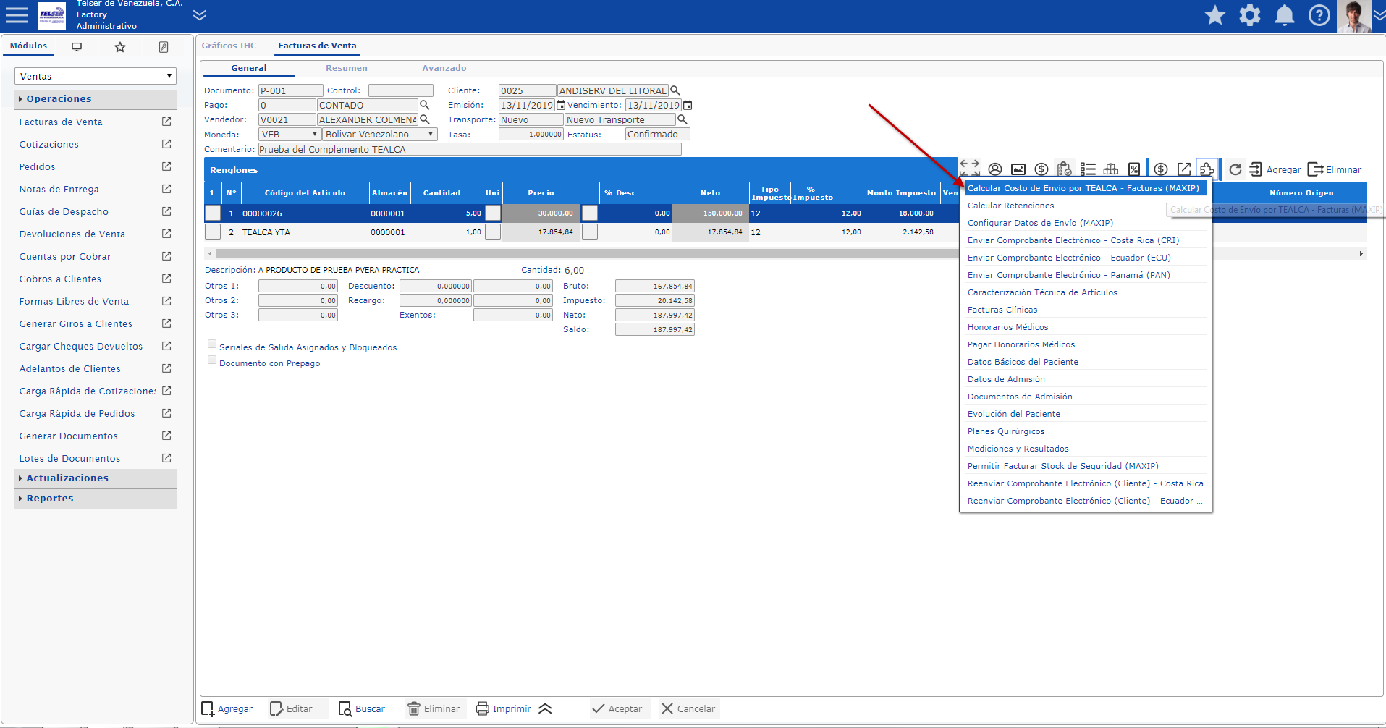The height and width of the screenshot is (728, 1386).
Task: Open Vencimiento date calendar picker
Action: point(688,105)
